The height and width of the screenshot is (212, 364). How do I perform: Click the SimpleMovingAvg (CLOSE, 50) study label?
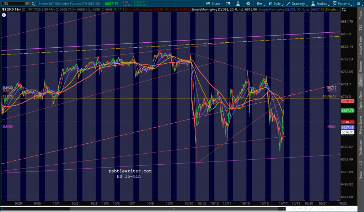(285, 10)
